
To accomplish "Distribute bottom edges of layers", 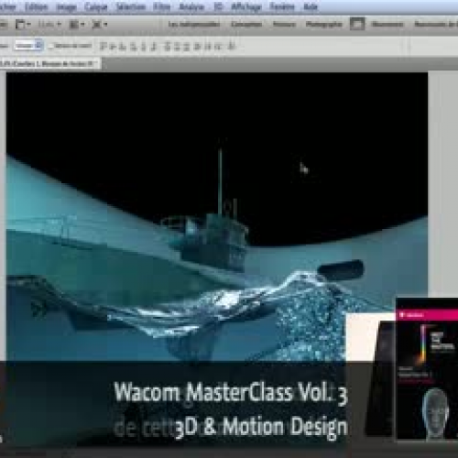I will [188, 46].
